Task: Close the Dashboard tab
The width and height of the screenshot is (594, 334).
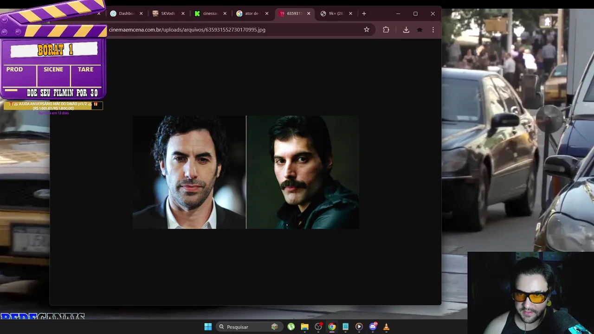Action: point(141,13)
